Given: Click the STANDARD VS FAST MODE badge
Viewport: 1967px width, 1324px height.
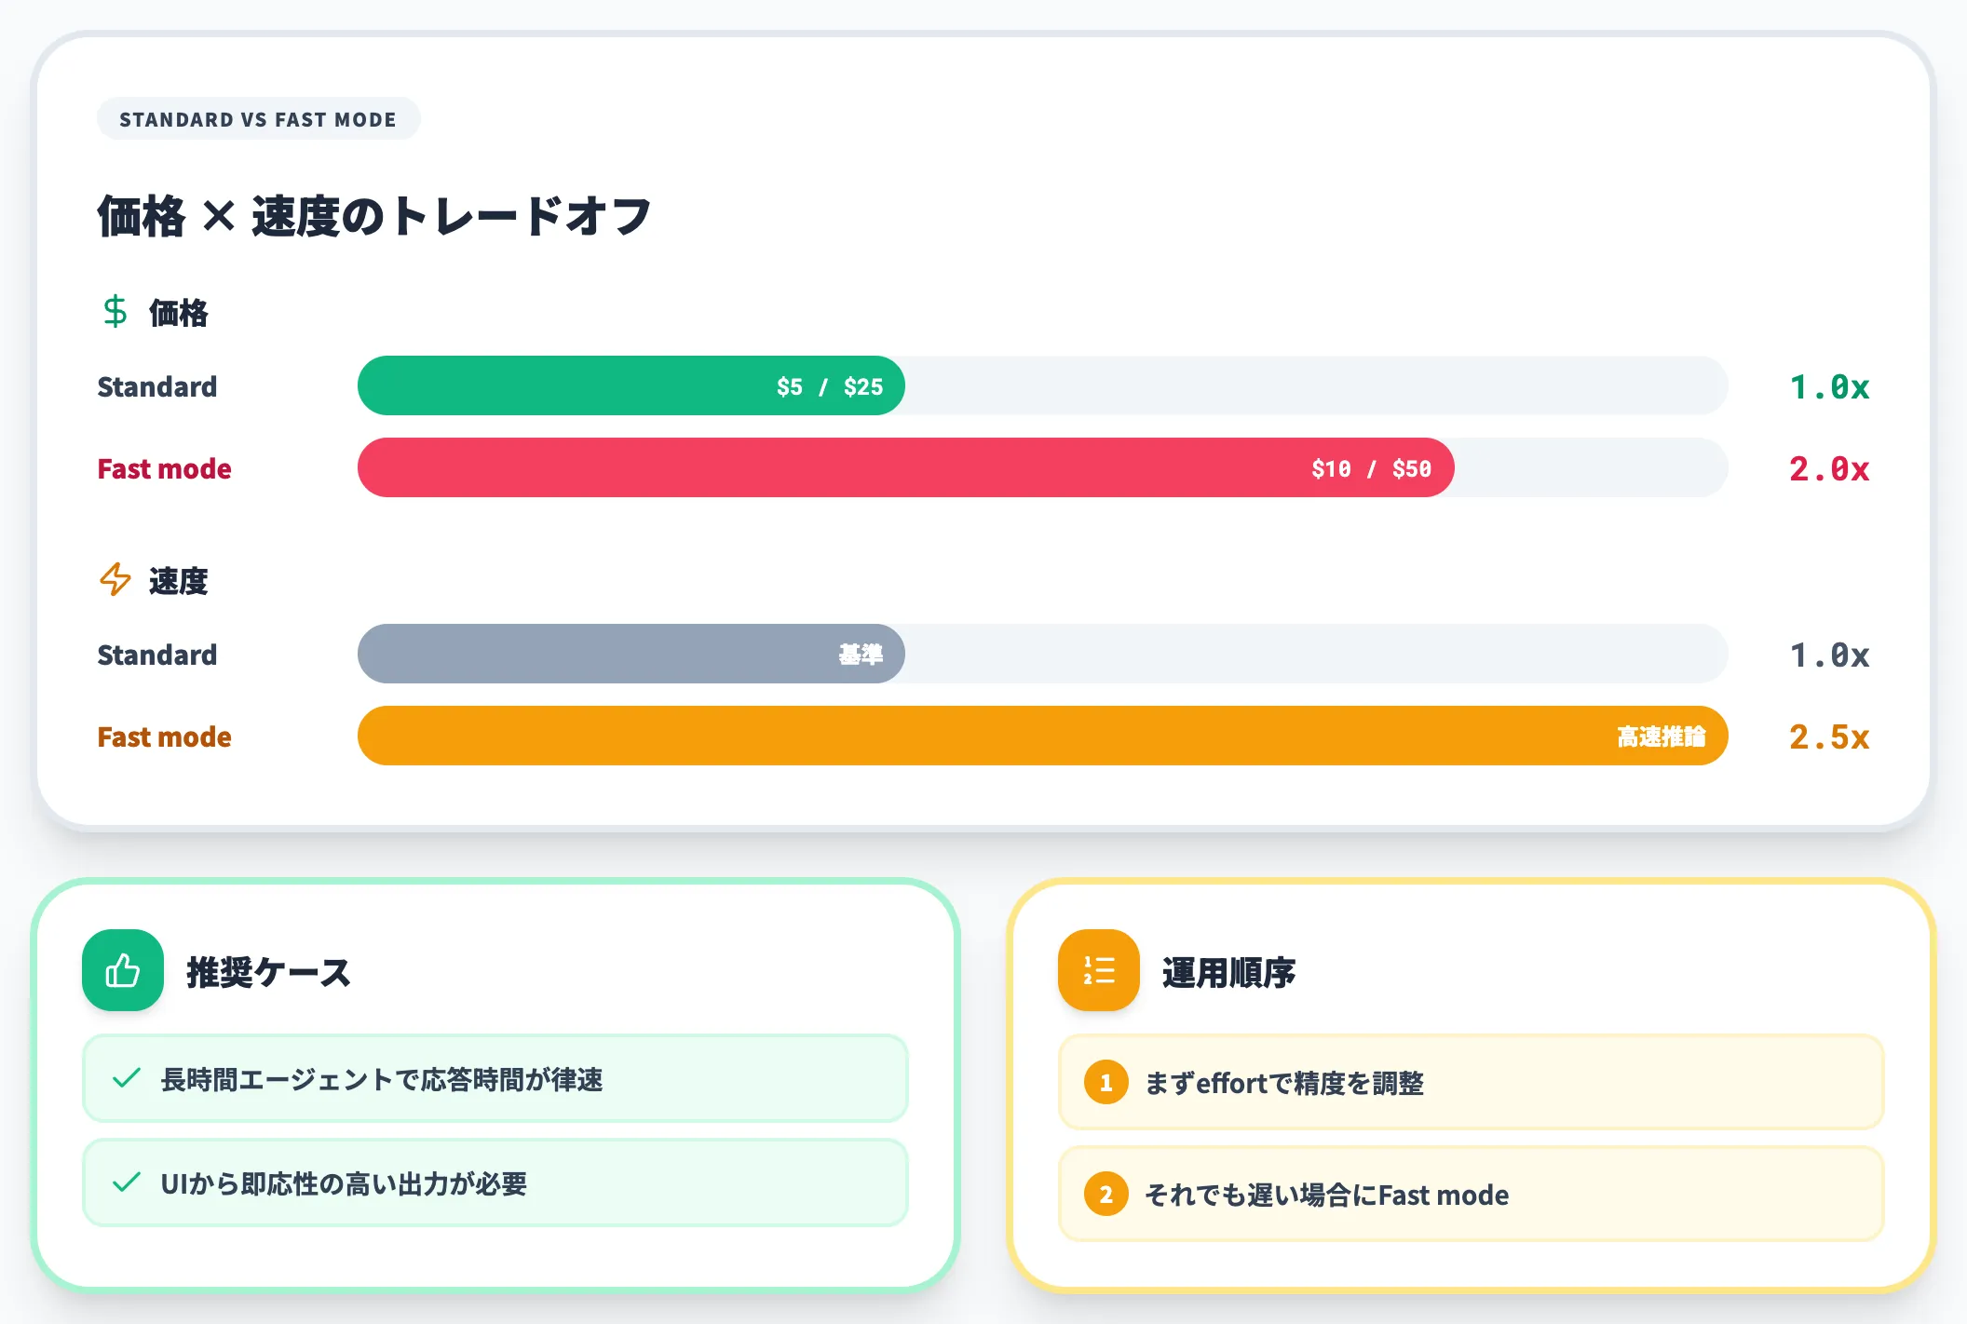Looking at the screenshot, I should click(x=258, y=119).
